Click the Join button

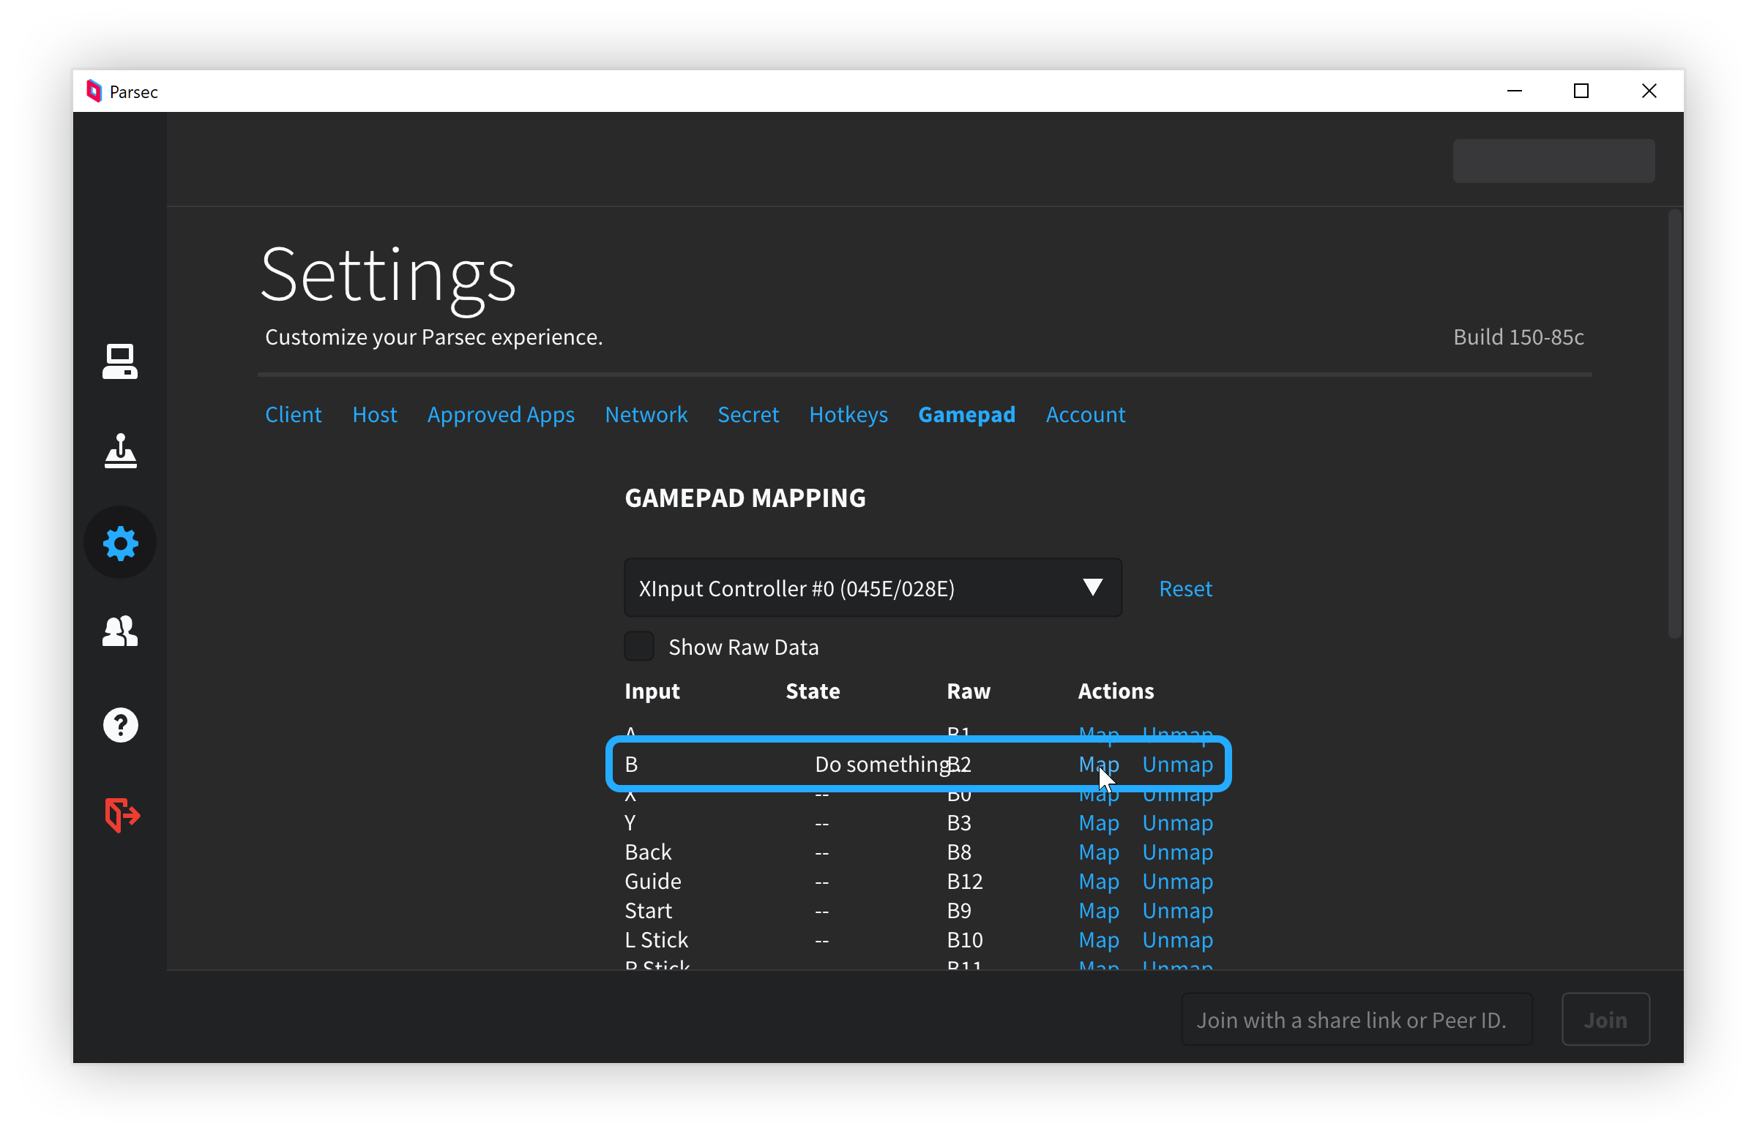point(1605,1019)
